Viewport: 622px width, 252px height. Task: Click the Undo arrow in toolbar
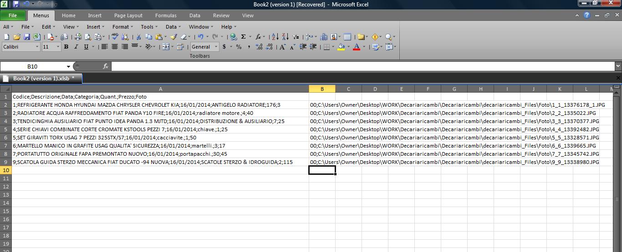point(201,37)
